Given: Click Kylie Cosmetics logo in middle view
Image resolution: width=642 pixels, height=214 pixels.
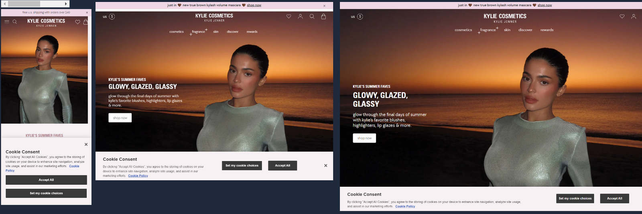Looking at the screenshot, I should tap(214, 17).
